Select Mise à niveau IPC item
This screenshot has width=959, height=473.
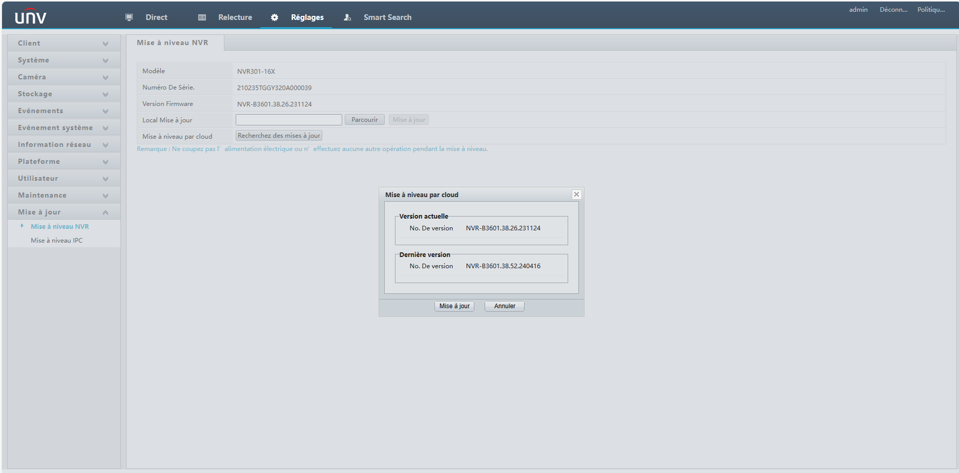click(56, 241)
